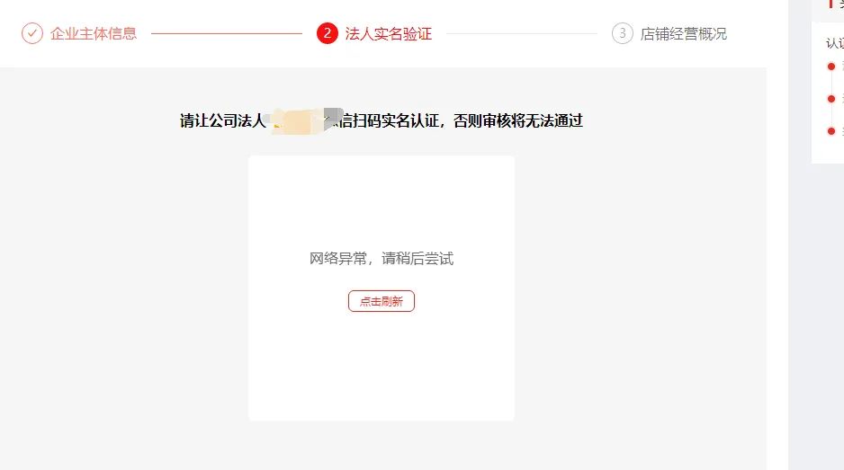Open the 法人实名验证 step label
The width and height of the screenshot is (844, 470).
(x=389, y=33)
